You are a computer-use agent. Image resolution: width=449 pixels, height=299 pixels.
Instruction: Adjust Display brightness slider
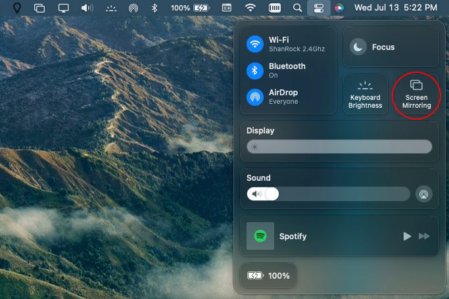click(339, 147)
